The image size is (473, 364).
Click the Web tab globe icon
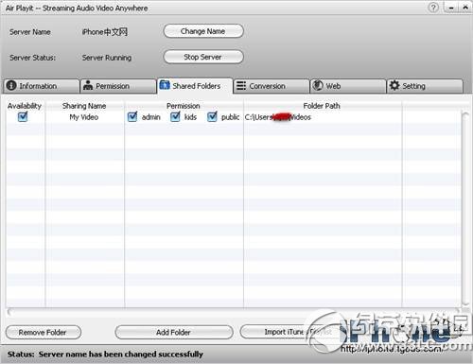318,85
